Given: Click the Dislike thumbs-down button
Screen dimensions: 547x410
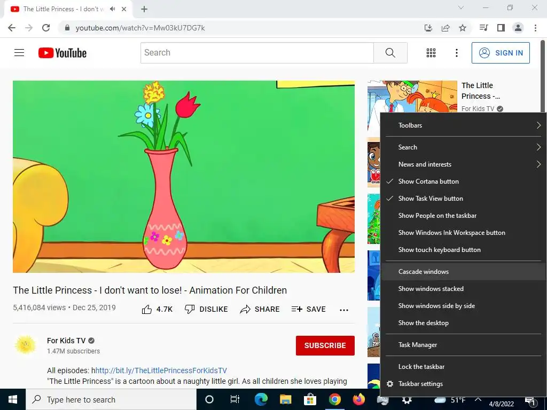Looking at the screenshot, I should coord(206,309).
